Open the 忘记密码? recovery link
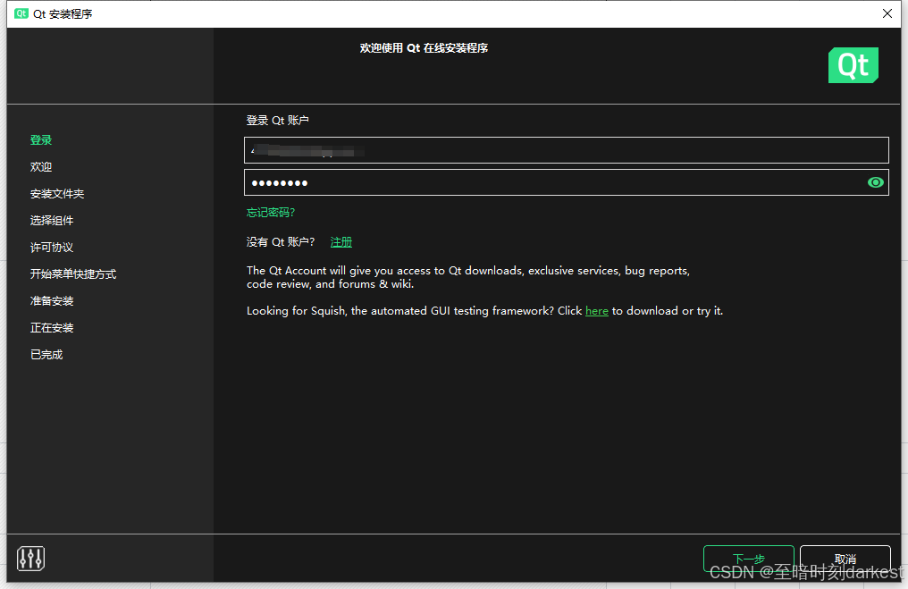908x589 pixels. pyautogui.click(x=270, y=213)
